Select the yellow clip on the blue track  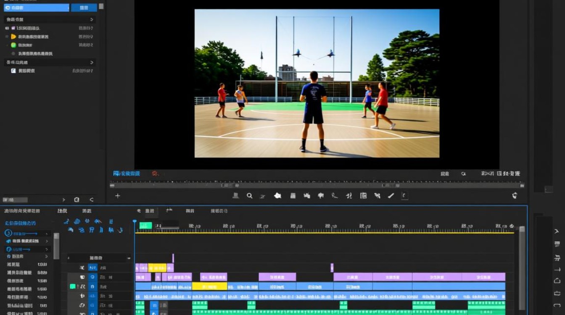[x=209, y=286]
